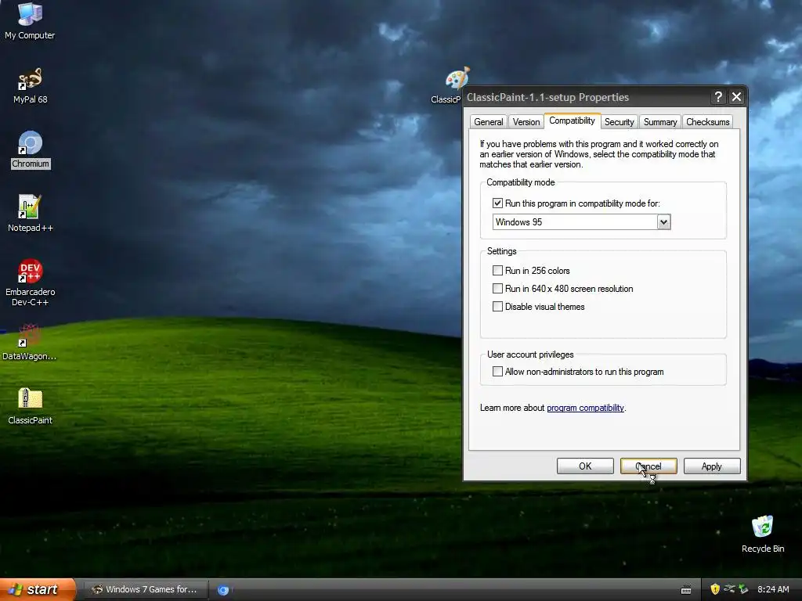
Task: Select the ClassicPaint folder on desktop
Action: pyautogui.click(x=30, y=406)
